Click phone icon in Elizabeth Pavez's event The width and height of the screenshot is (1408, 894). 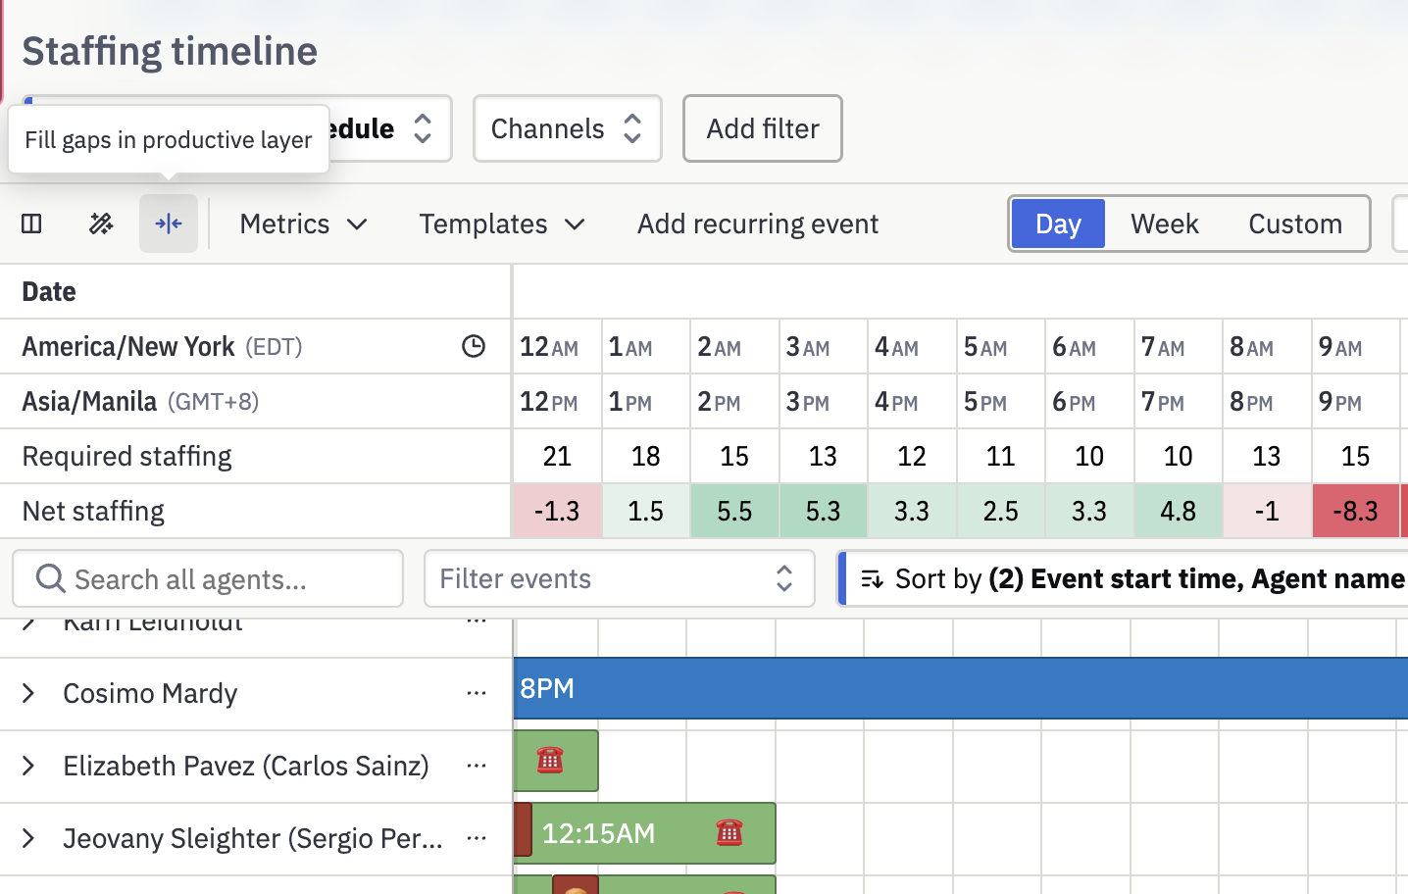(550, 760)
